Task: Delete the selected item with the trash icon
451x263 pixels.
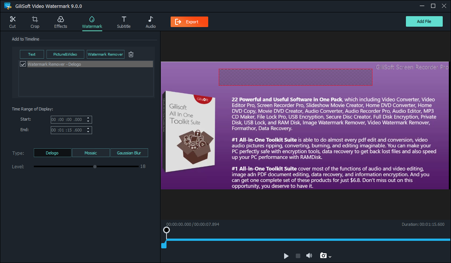Action: point(131,54)
